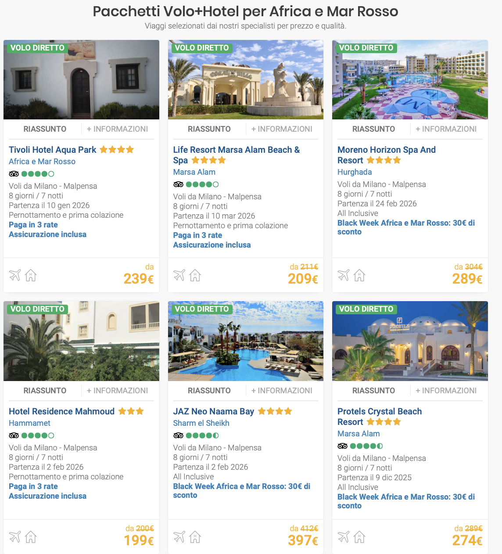This screenshot has height=554, width=502.
Task: Click the airplane icon under Tivoli Hotel Aqua Park
Action: coord(14,275)
